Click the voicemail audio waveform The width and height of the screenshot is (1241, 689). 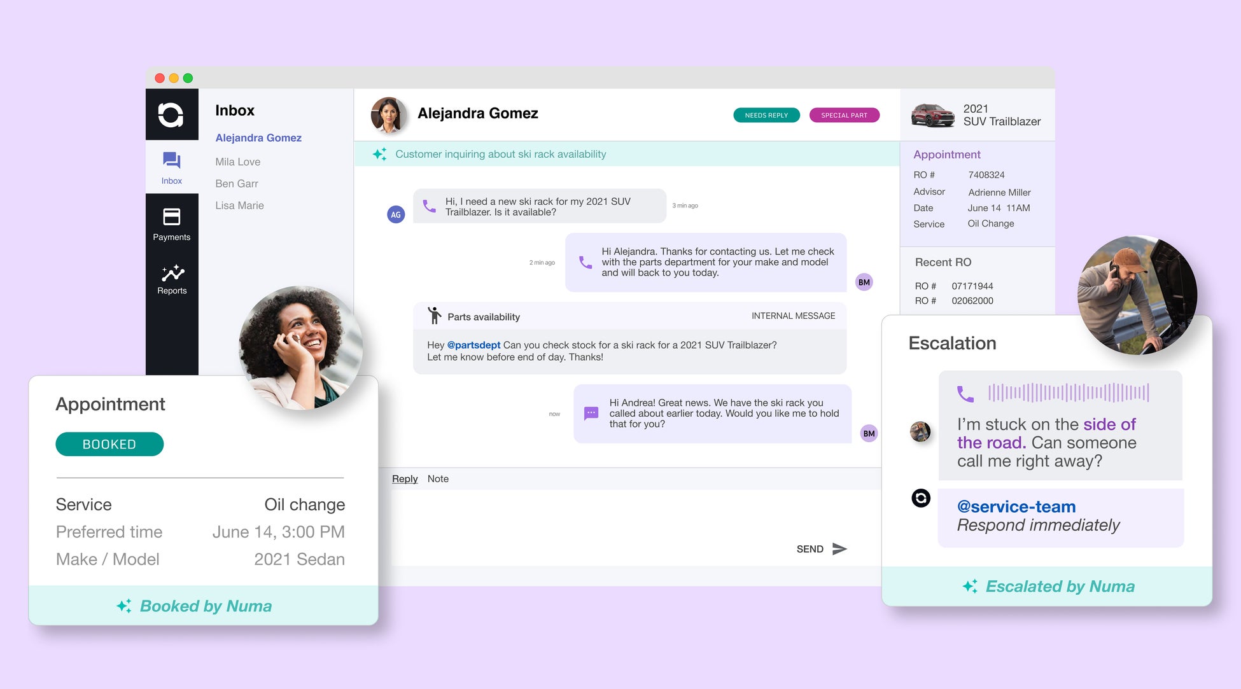(1068, 393)
